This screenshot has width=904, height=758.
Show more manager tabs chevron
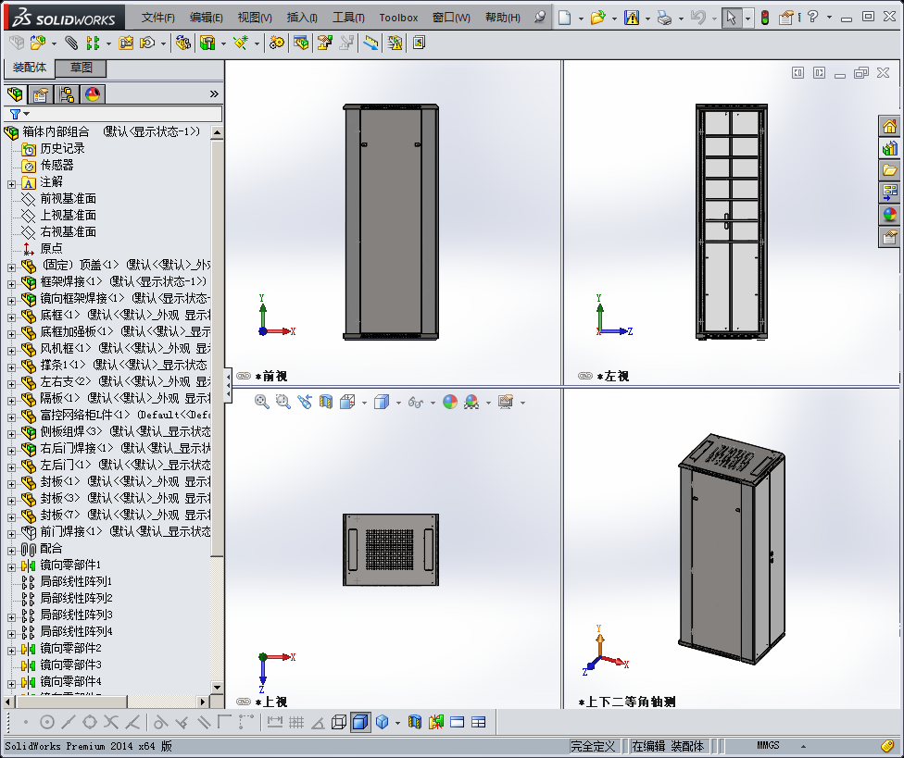[214, 93]
